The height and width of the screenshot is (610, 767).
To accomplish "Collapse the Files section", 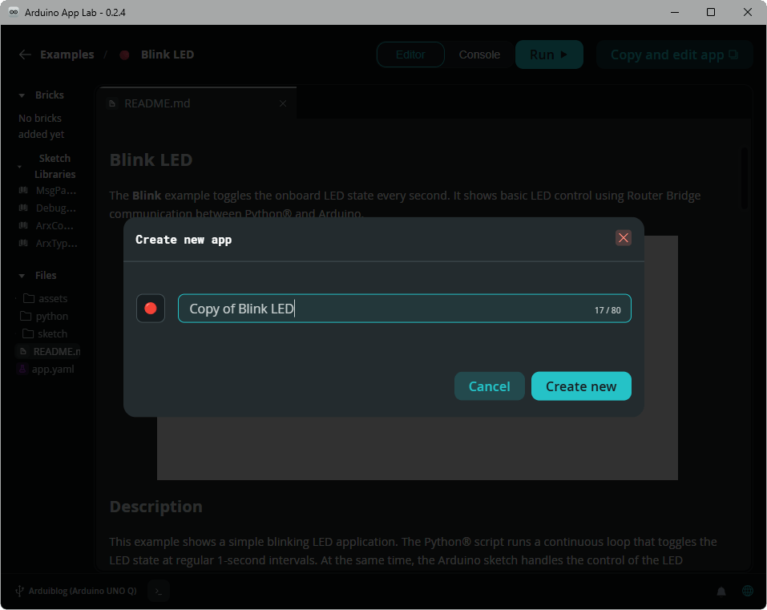I will [22, 276].
